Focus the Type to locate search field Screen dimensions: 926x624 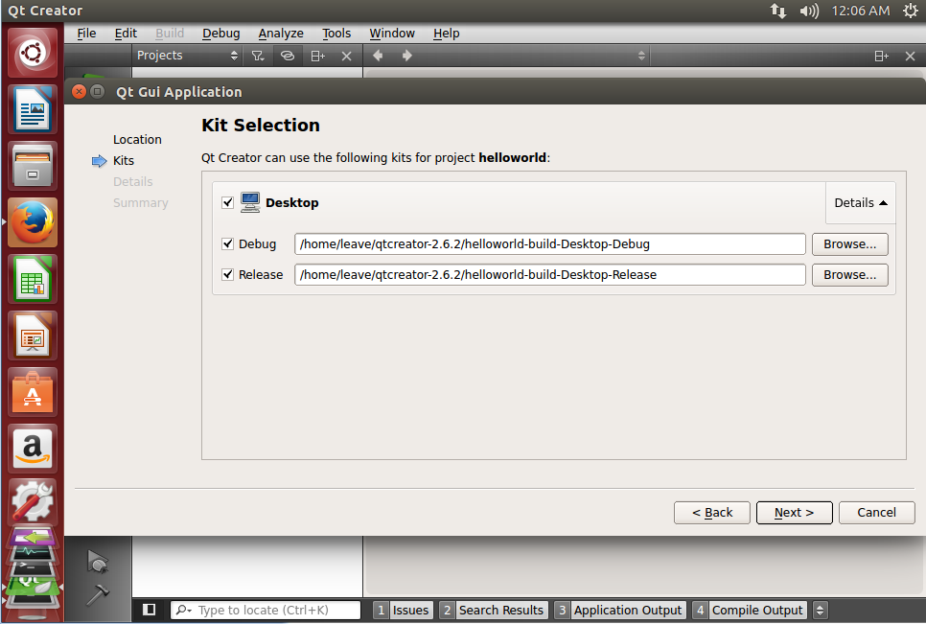point(266,610)
